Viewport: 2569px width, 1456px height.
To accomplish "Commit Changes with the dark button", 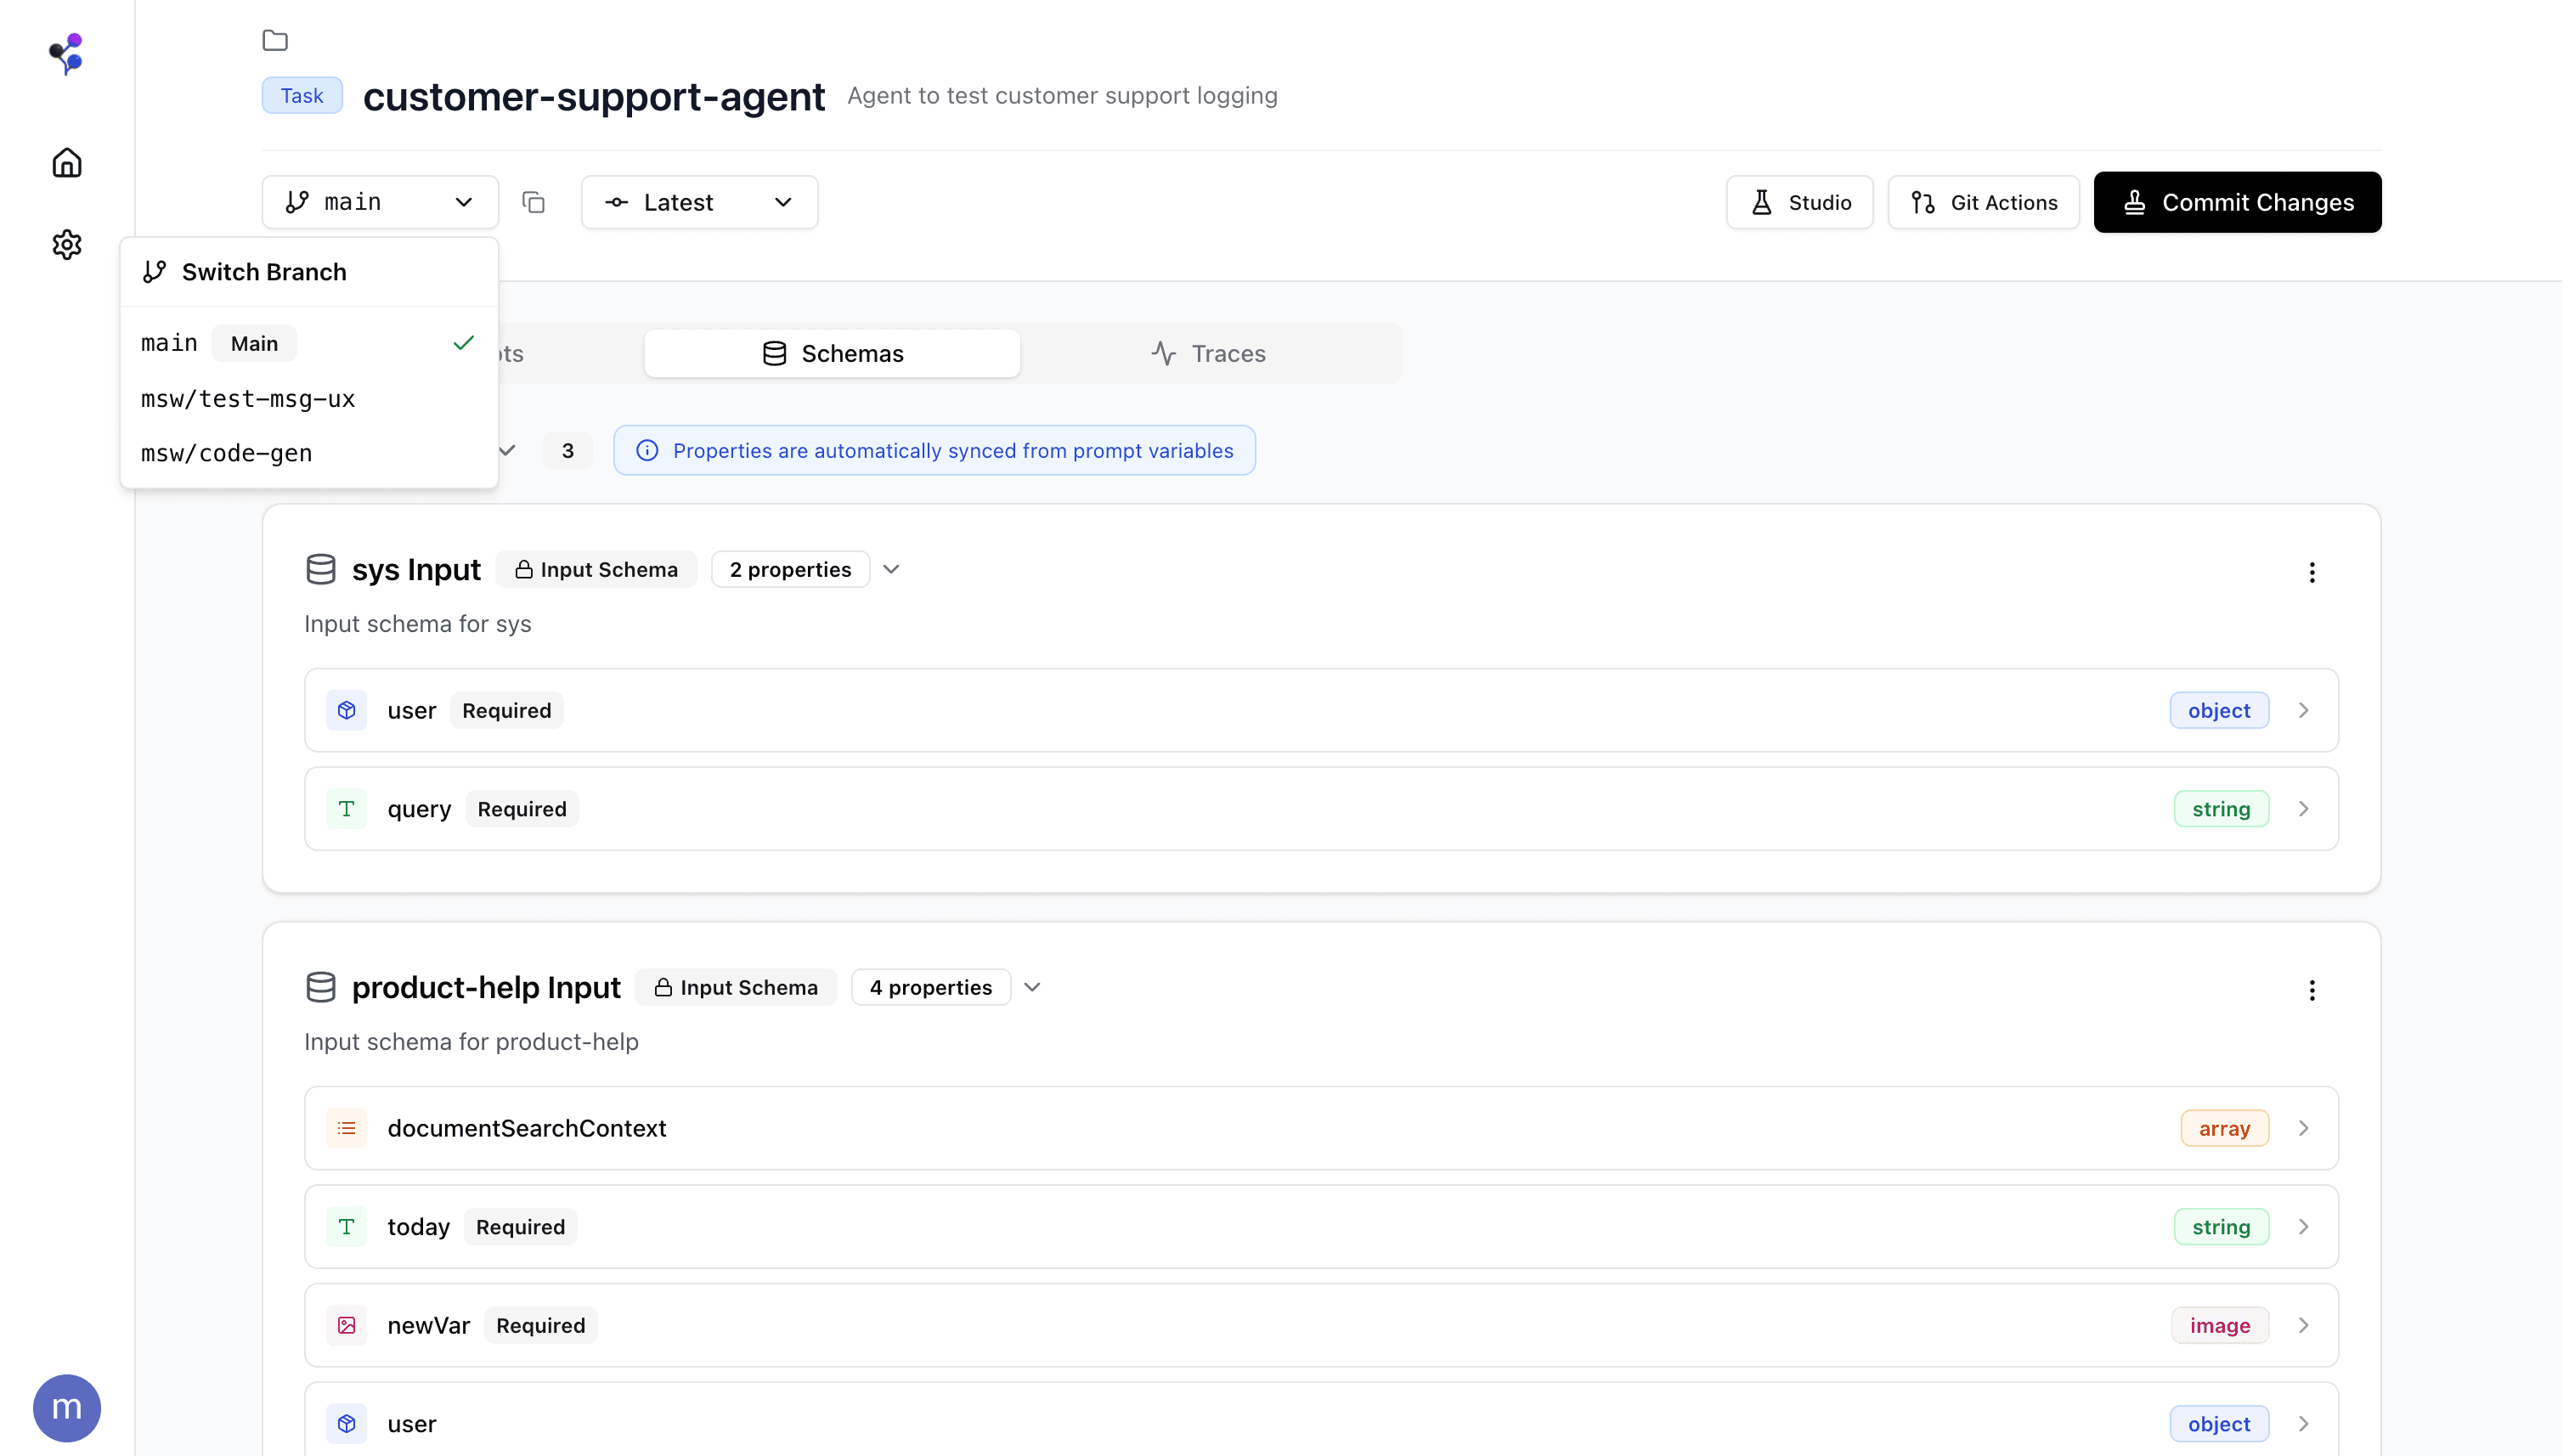I will coord(2237,202).
